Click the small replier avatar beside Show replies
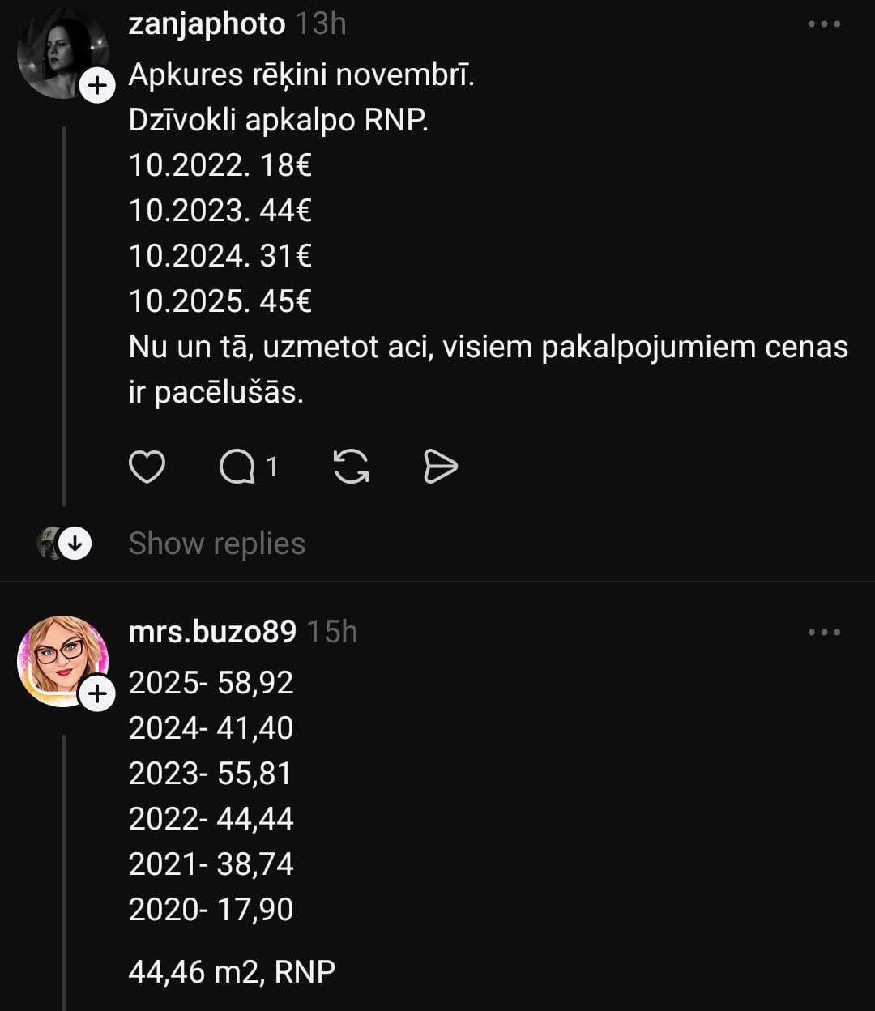The width and height of the screenshot is (875, 1011). (50, 544)
